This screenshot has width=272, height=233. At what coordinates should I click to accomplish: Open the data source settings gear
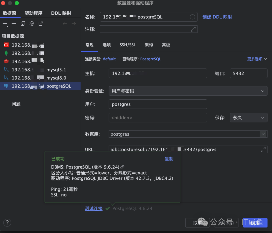coord(32,23)
